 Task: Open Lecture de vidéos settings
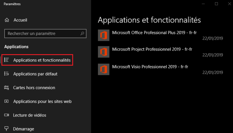tap(29, 115)
